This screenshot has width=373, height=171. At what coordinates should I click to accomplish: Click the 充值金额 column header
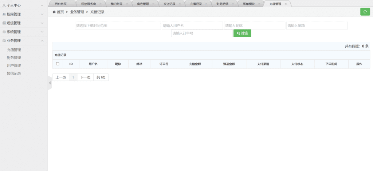195,64
